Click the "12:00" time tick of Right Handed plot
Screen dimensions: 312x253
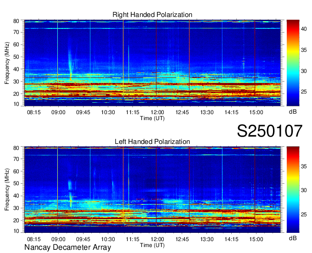[157, 112]
